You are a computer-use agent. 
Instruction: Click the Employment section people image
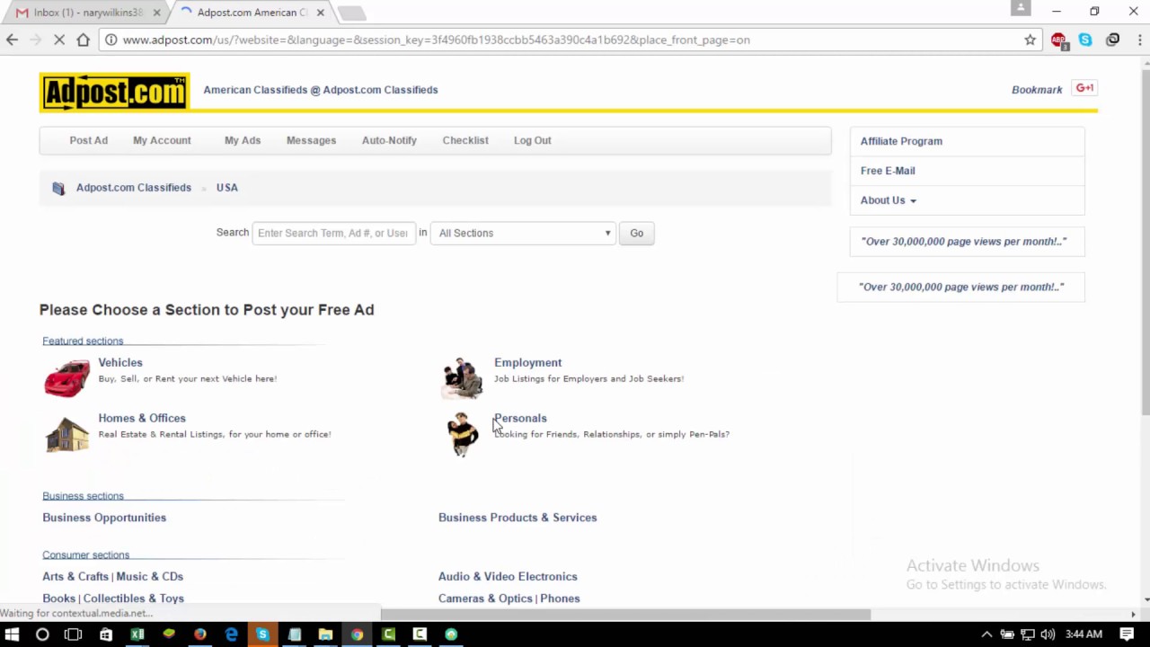(x=463, y=377)
